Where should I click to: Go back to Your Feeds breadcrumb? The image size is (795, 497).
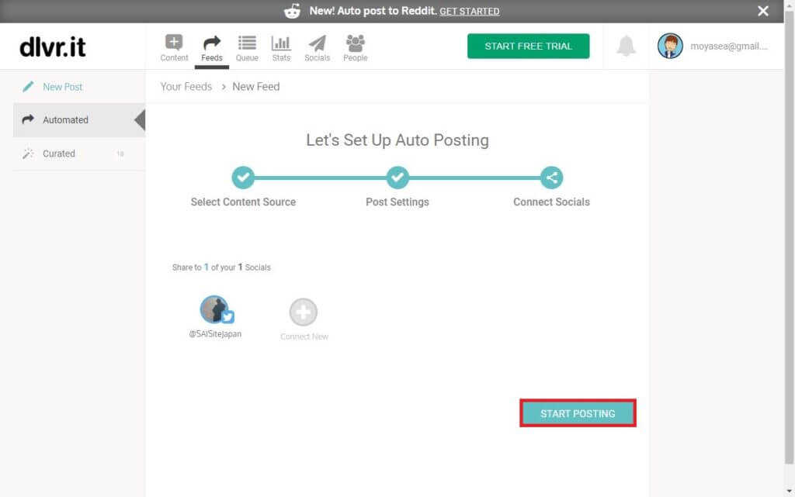[x=186, y=87]
